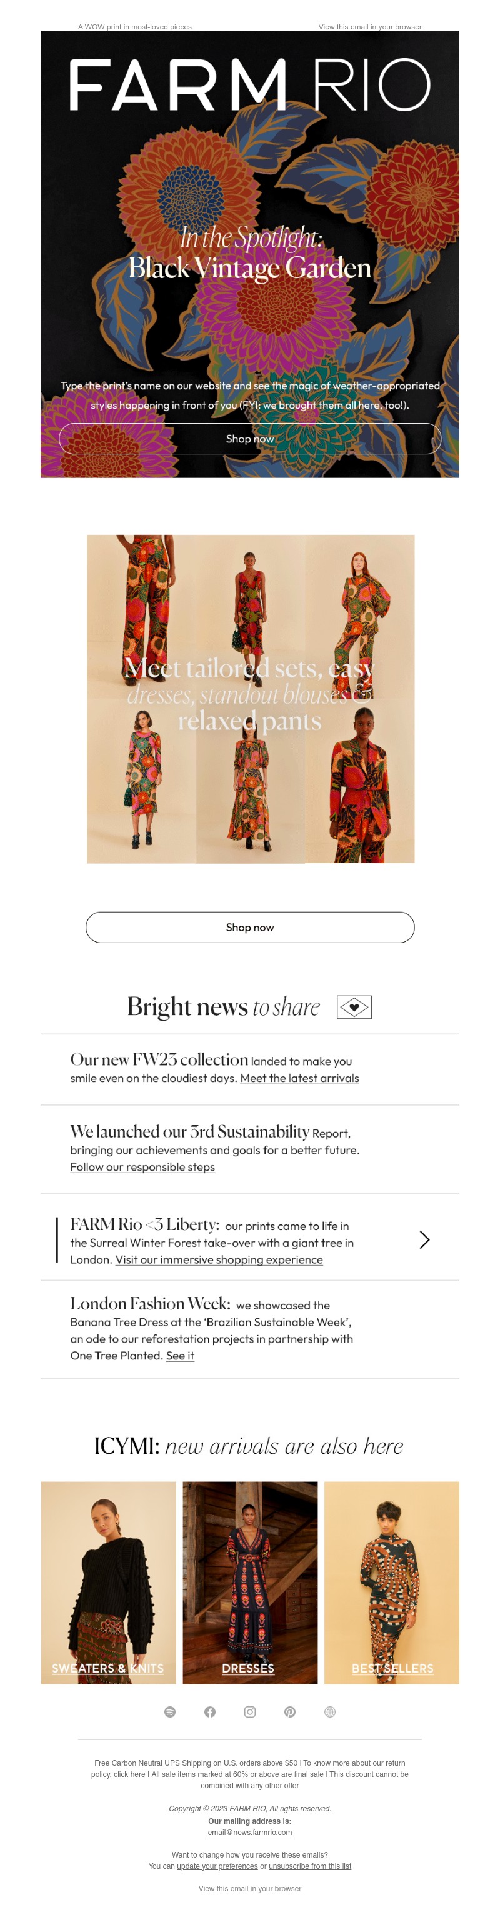Screen dimensions: 500x1925
Task: Click the See it link for London Fashion Week
Action: (x=180, y=1356)
